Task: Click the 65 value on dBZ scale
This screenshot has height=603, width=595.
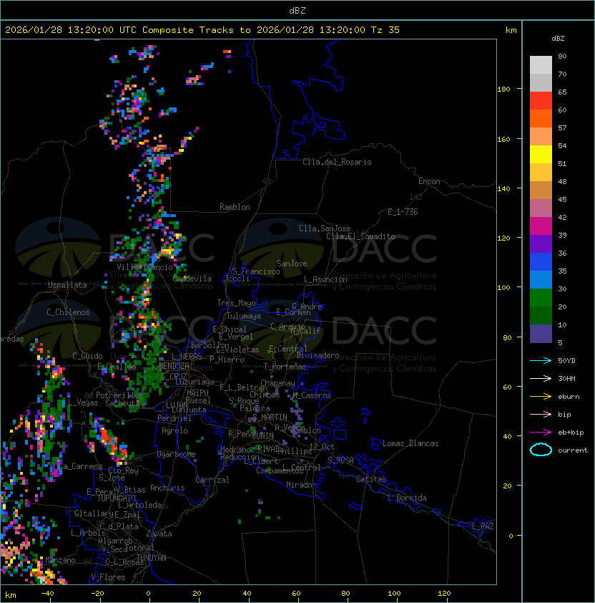Action: pos(562,92)
